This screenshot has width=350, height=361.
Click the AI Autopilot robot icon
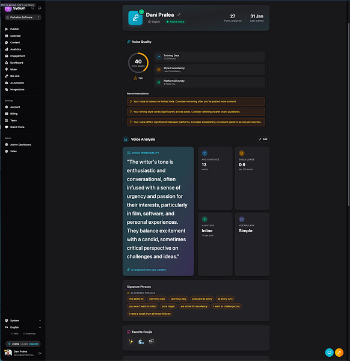click(7, 83)
